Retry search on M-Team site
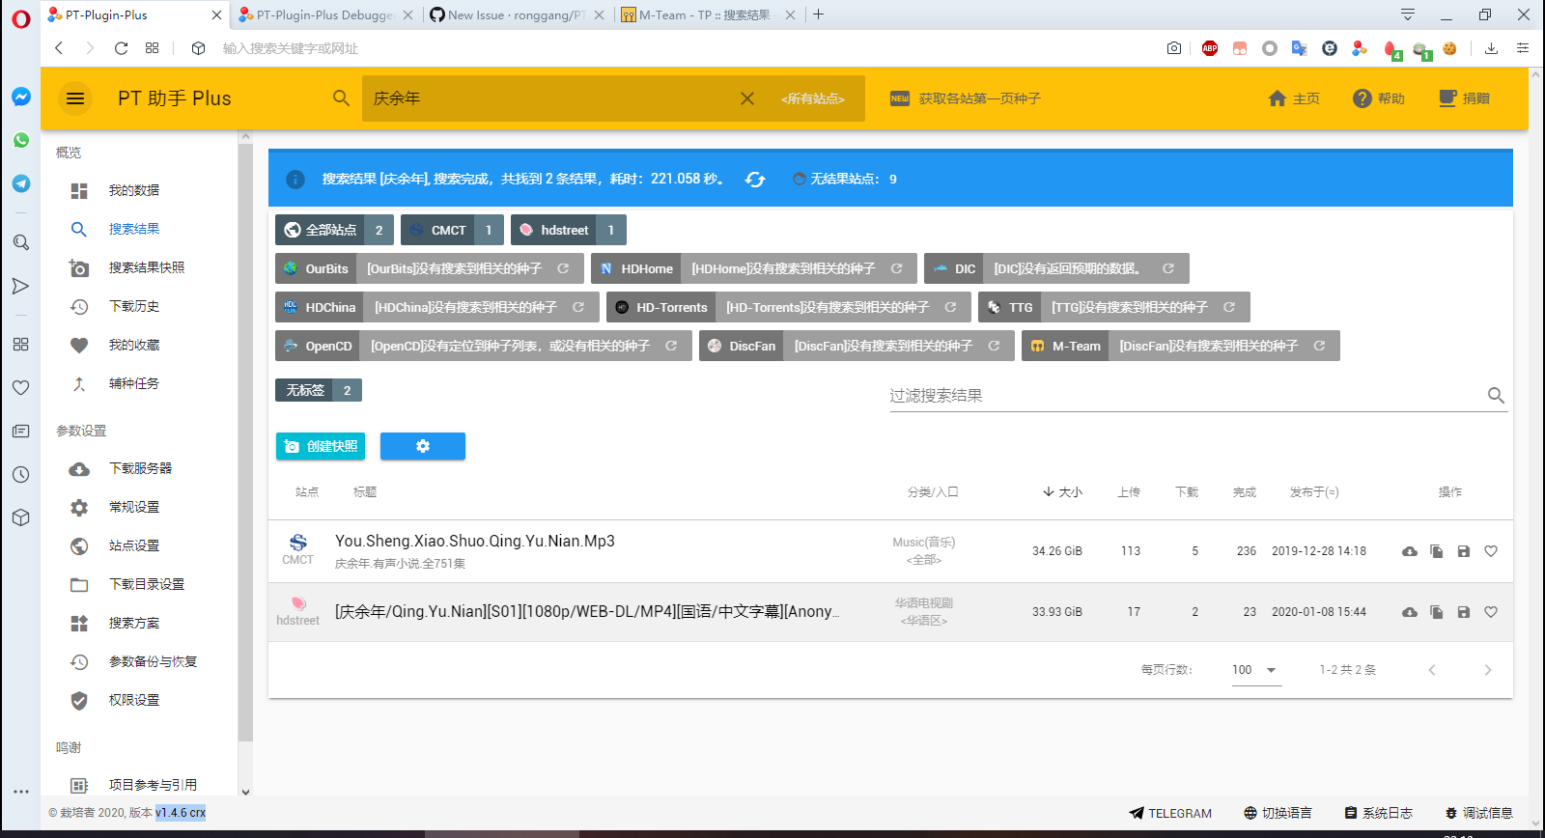 click(x=1319, y=346)
